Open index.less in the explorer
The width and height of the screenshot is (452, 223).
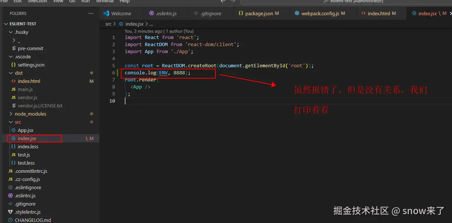point(28,146)
